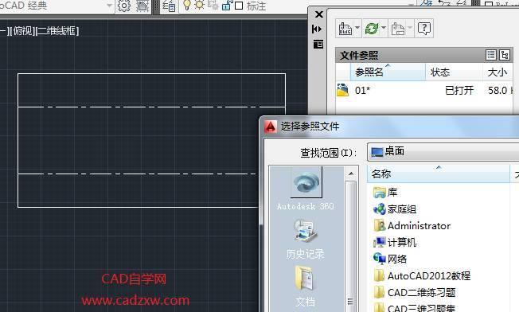Open 文档 in the places sidebar

coord(305,287)
